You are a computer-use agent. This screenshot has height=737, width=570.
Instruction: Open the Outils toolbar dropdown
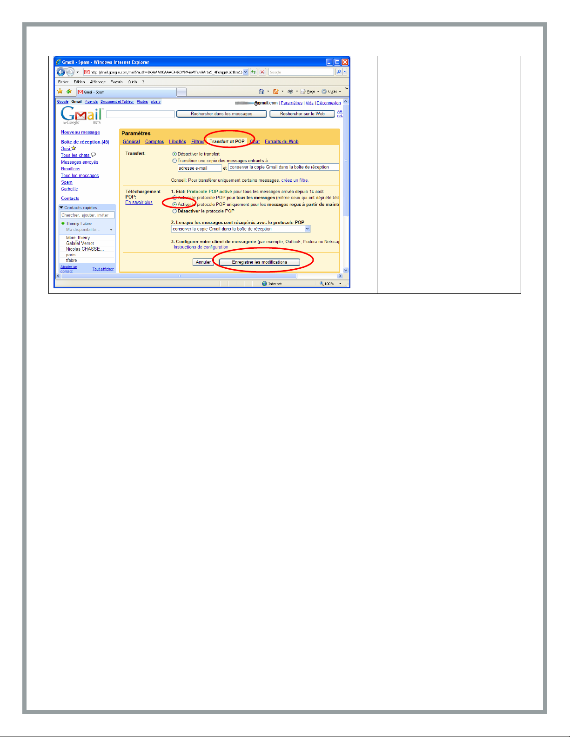pyautogui.click(x=340, y=92)
